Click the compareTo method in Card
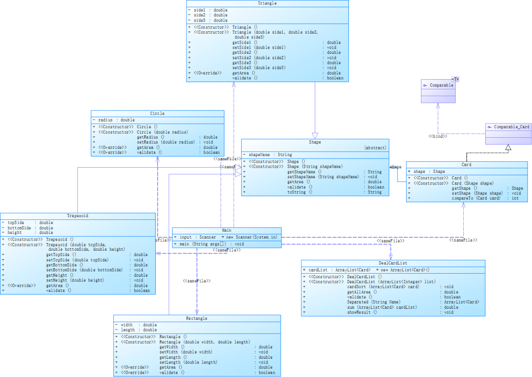532x377 pixels. coord(467,198)
